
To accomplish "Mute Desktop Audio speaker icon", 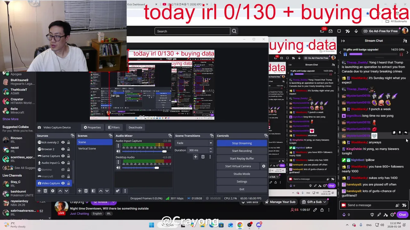I will [x=118, y=168].
